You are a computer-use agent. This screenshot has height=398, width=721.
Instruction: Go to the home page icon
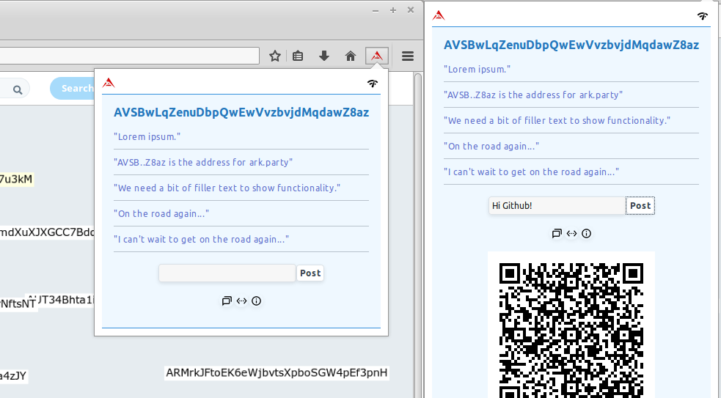[351, 56]
